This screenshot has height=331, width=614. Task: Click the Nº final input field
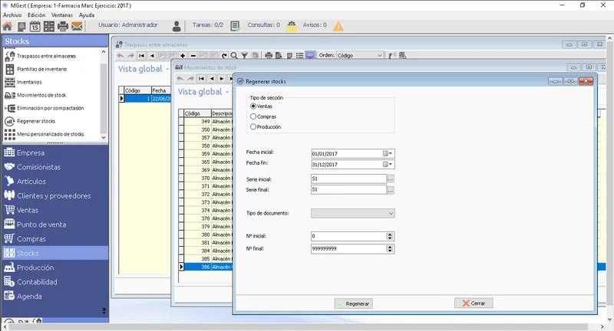pos(348,248)
